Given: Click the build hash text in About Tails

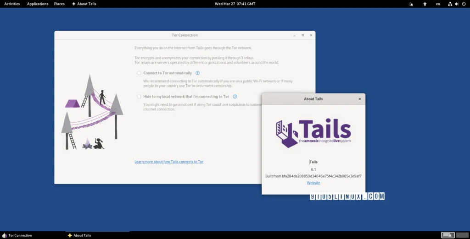Looking at the screenshot, I should click(313, 176).
